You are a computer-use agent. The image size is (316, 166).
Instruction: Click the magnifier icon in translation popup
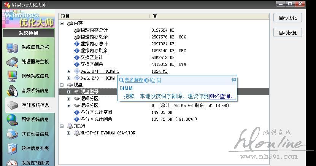tap(121, 80)
